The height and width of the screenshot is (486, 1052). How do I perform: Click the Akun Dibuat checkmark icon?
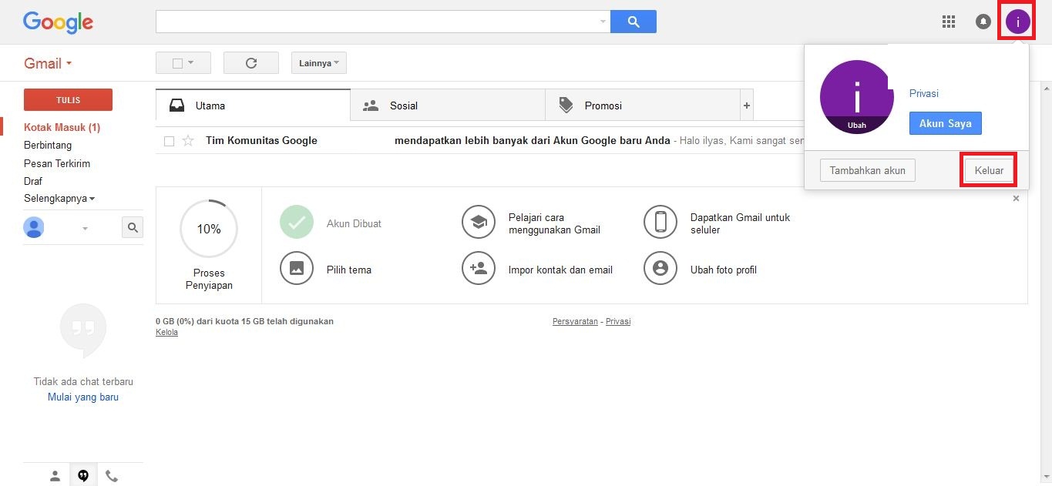[297, 223]
